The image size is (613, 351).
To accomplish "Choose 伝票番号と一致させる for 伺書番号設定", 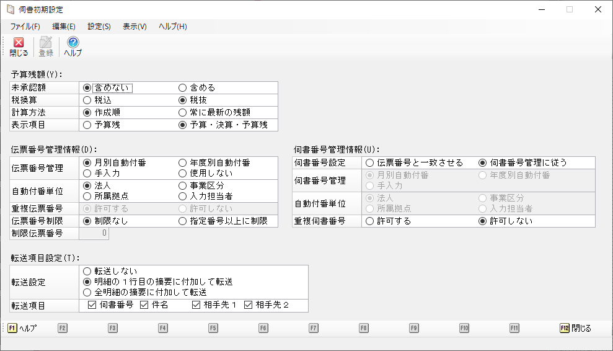I will pos(370,162).
